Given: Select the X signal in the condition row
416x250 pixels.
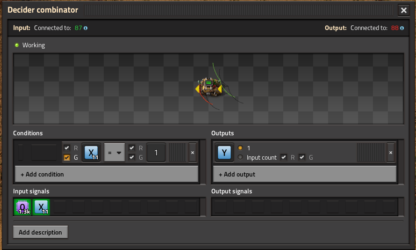Looking at the screenshot, I should point(91,153).
